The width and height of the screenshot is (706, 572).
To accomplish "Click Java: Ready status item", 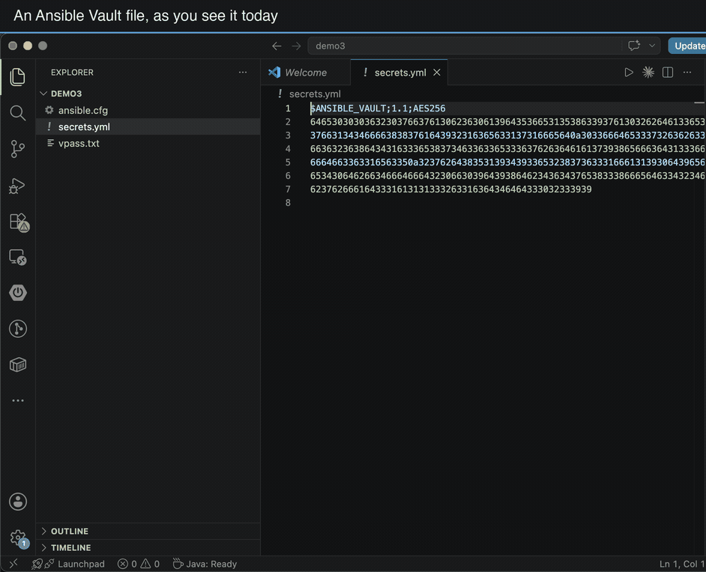I will pos(205,564).
